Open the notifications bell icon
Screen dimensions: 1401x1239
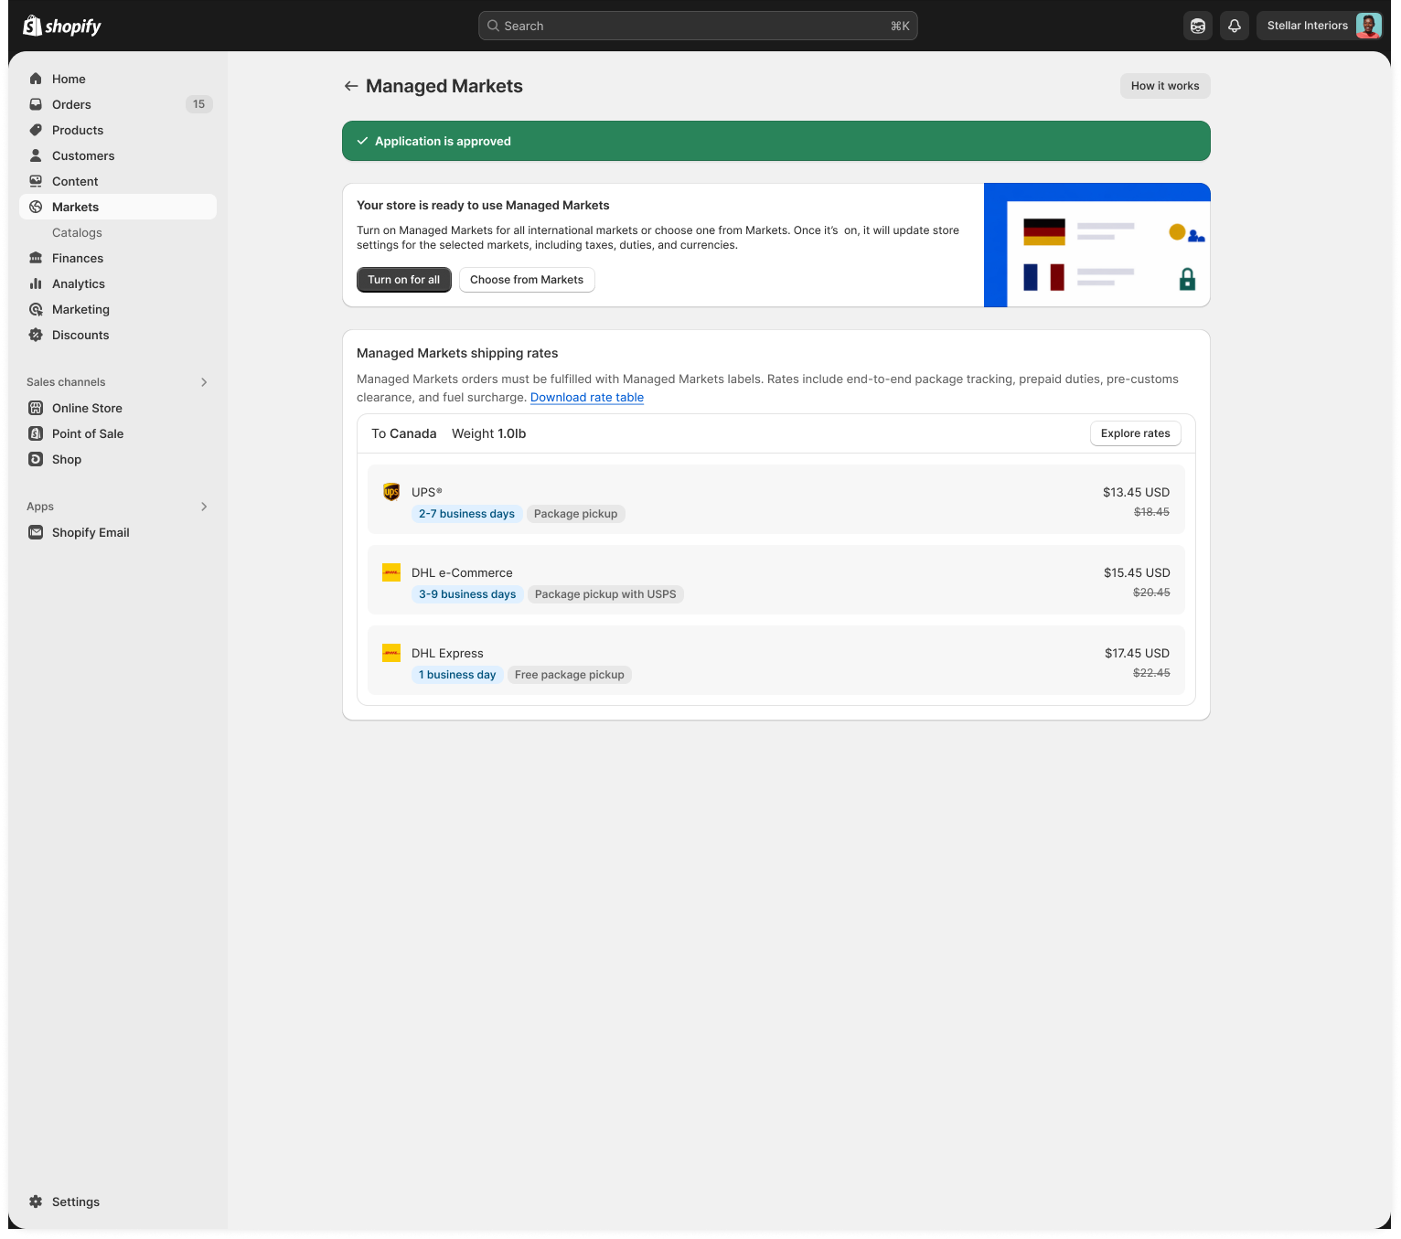[1234, 26]
